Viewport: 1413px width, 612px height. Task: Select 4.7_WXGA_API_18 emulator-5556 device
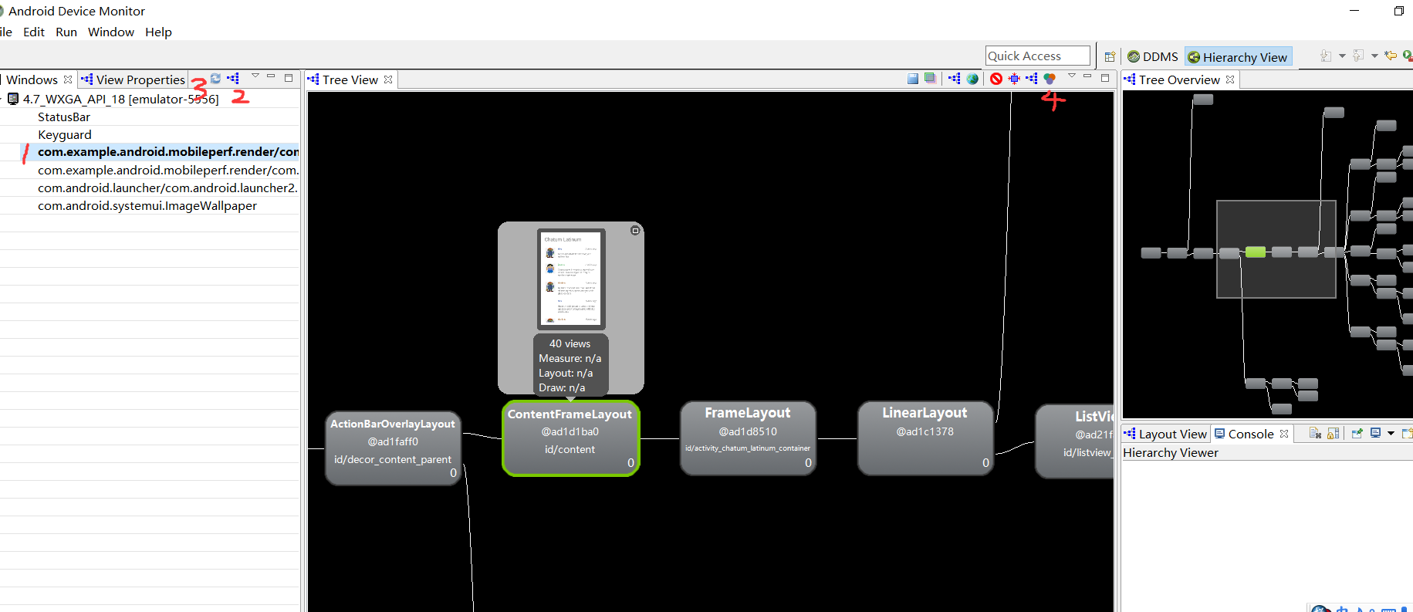pos(120,99)
